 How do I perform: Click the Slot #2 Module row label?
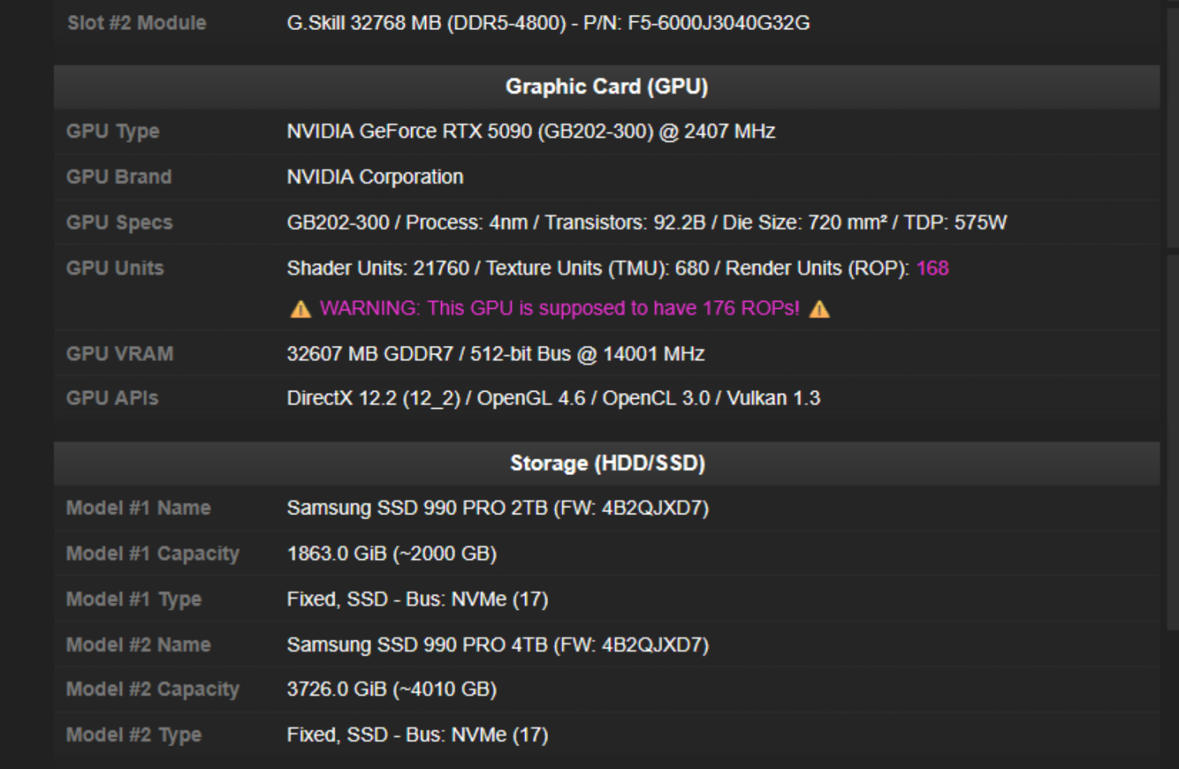pyautogui.click(x=135, y=24)
